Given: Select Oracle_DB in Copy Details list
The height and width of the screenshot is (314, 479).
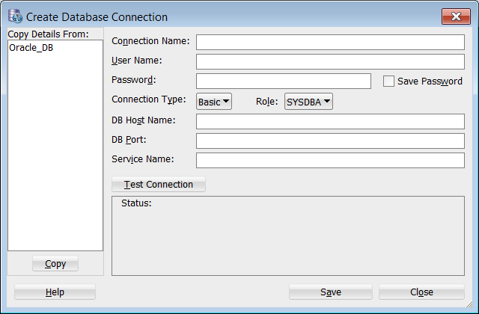Looking at the screenshot, I should pos(31,48).
